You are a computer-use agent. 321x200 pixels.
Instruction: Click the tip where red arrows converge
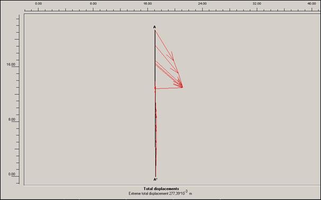182,87
